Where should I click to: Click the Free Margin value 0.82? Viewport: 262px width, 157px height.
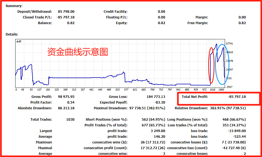click(x=242, y=23)
